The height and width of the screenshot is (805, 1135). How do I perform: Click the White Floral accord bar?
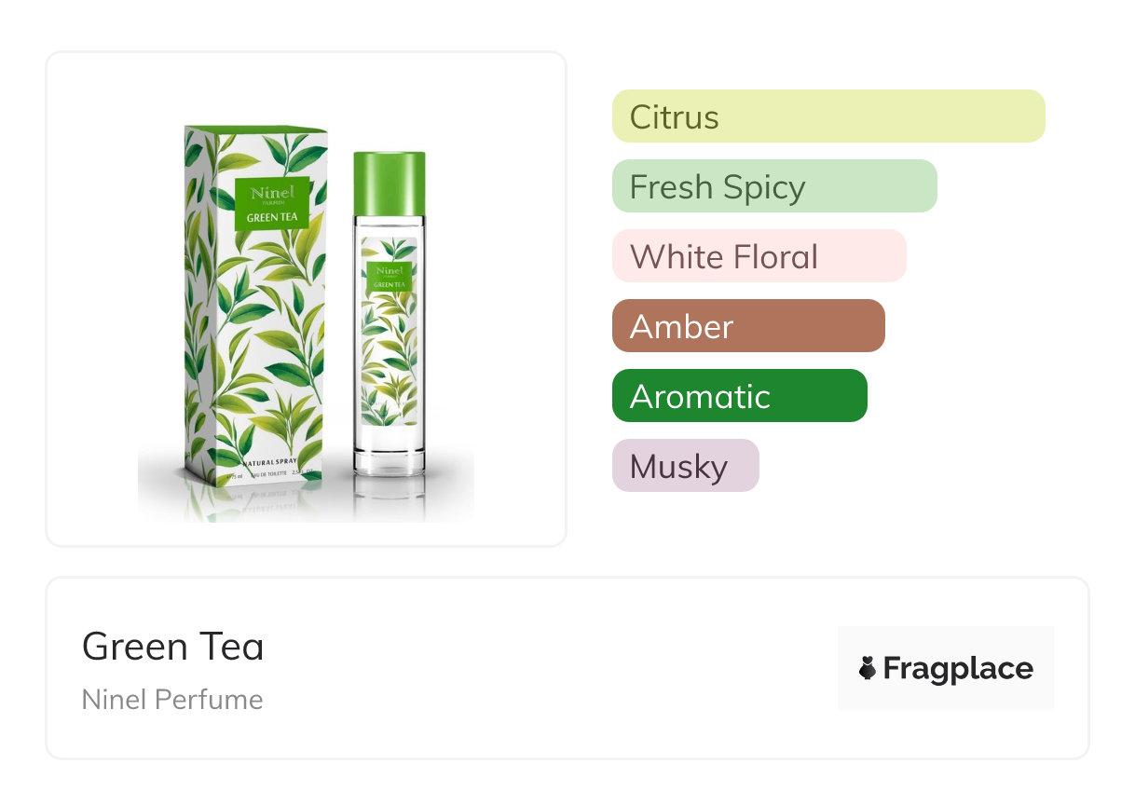pos(759,256)
